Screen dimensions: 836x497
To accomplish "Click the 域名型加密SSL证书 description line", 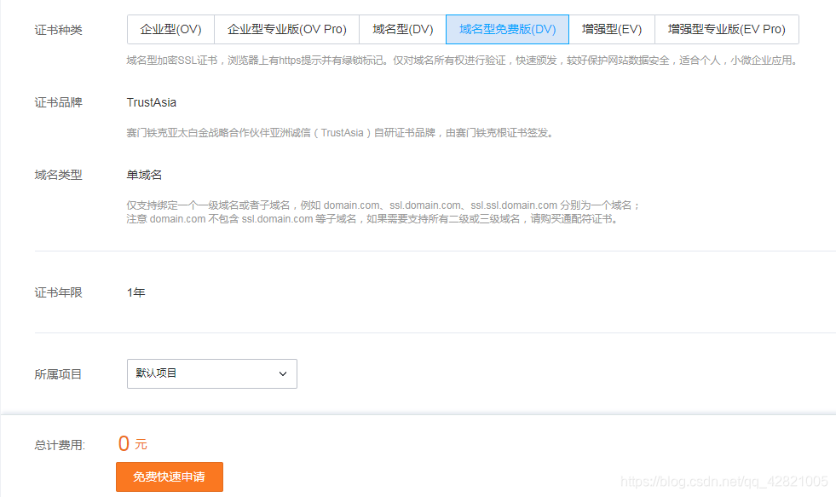I will (x=462, y=61).
